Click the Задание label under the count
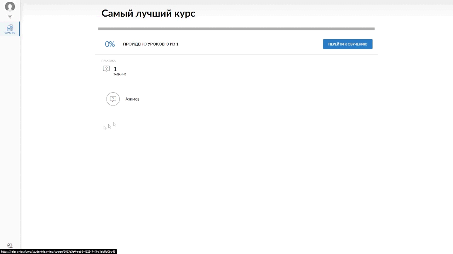 (120, 74)
